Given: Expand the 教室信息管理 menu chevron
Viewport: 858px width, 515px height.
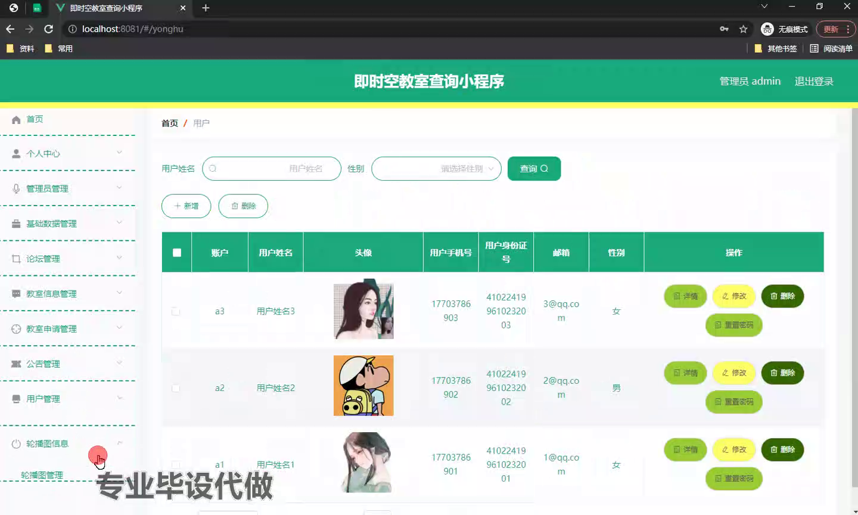Looking at the screenshot, I should tap(119, 293).
